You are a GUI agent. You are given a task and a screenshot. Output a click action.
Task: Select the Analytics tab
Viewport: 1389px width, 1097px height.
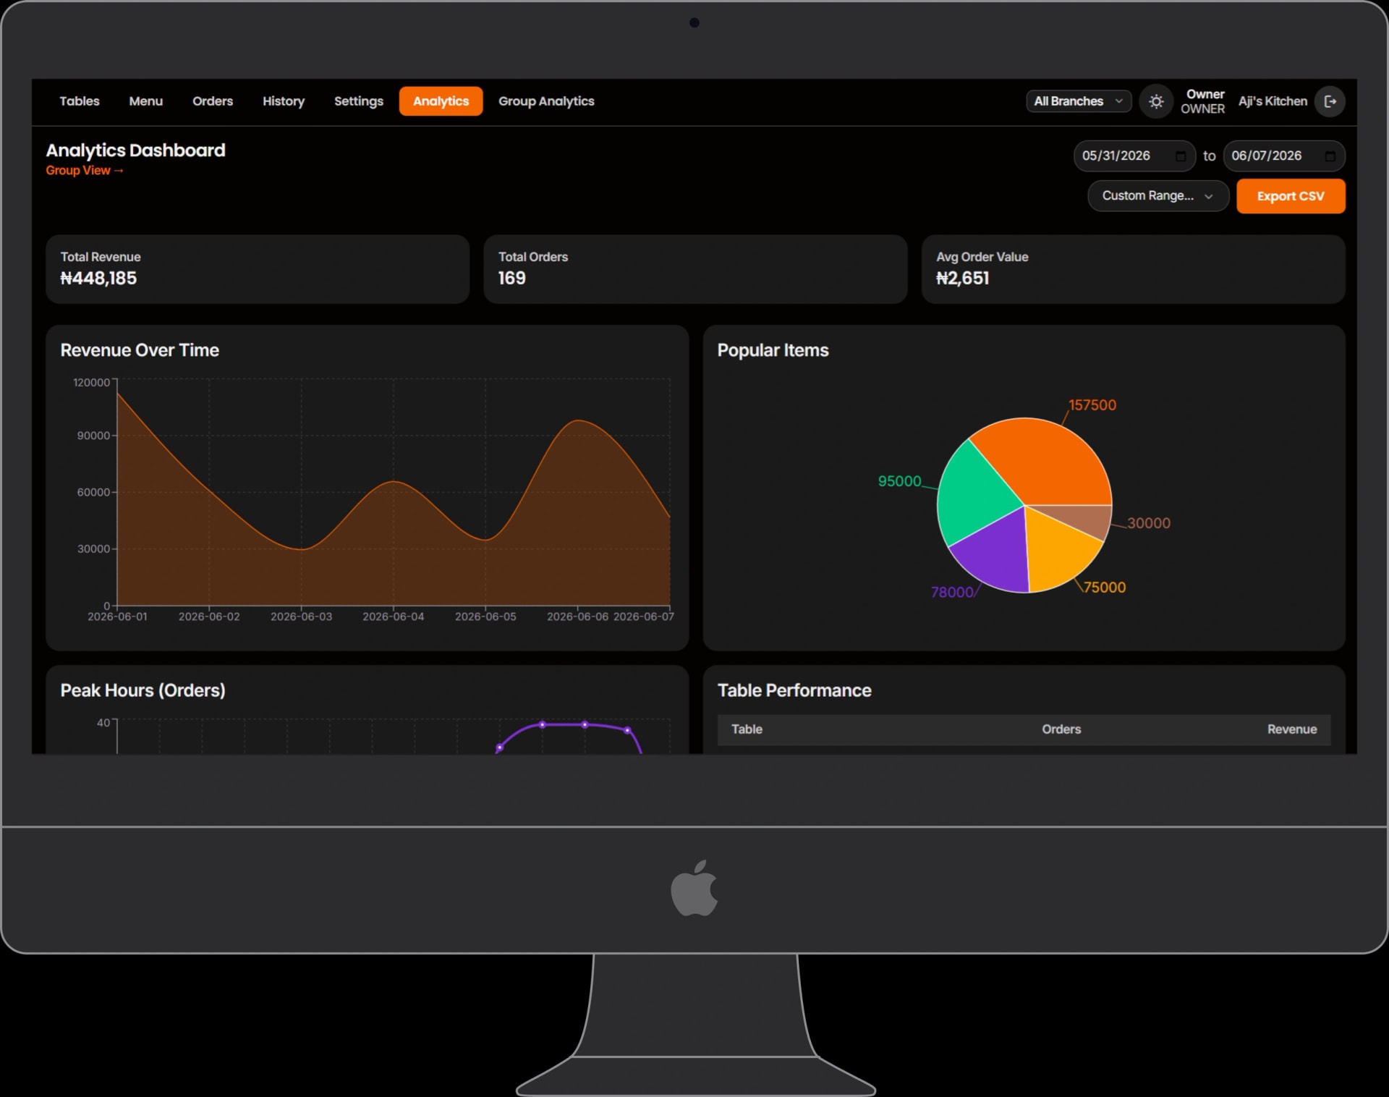[x=441, y=101]
